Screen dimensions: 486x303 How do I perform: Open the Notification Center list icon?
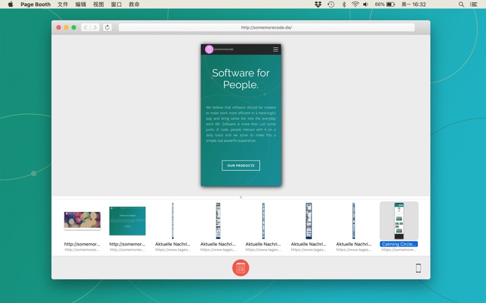(474, 4)
